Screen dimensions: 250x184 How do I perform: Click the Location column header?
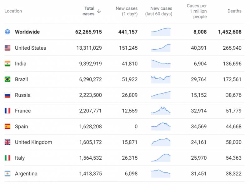13,11
